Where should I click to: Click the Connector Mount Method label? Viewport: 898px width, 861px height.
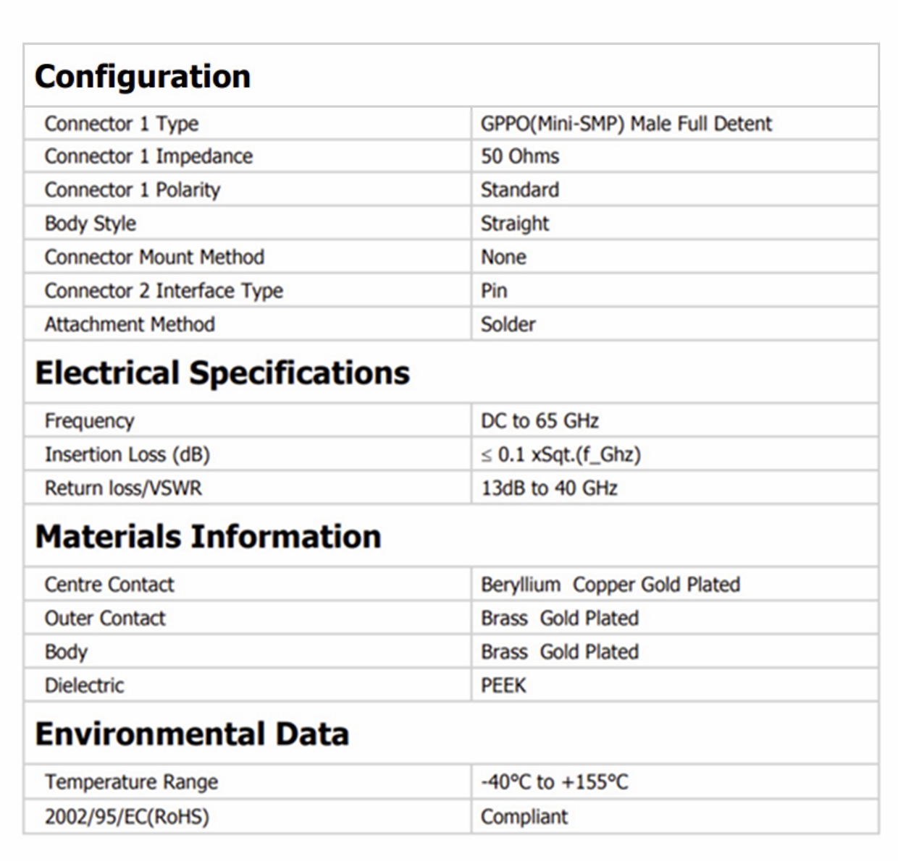(x=154, y=258)
